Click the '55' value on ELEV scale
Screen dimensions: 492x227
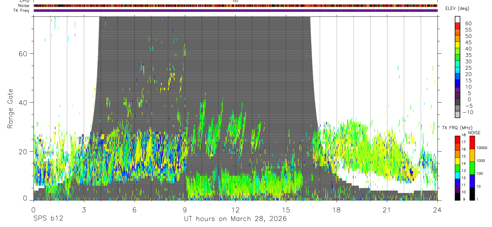tap(468, 30)
